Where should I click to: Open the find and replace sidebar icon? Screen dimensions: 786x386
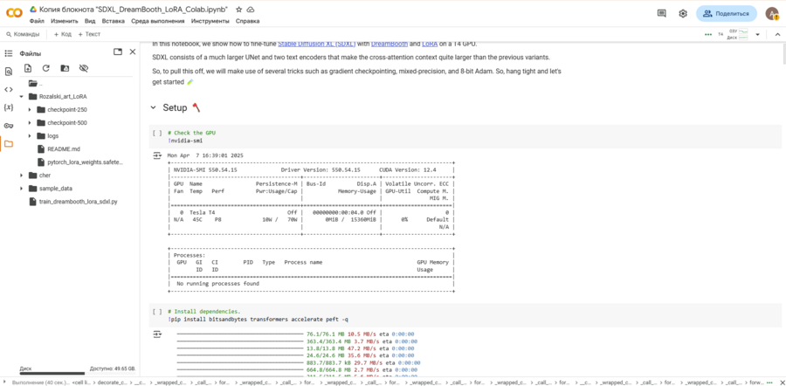click(x=8, y=72)
